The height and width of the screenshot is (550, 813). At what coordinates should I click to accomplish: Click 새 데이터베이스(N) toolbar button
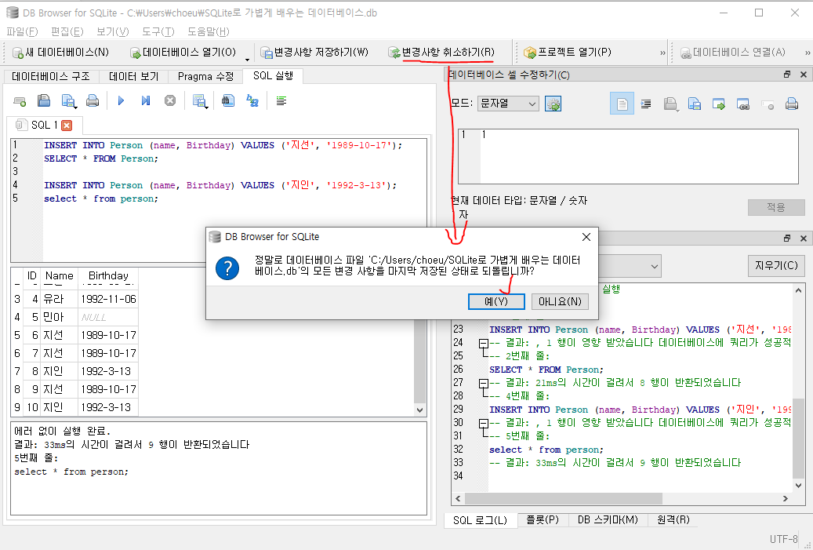(x=60, y=53)
